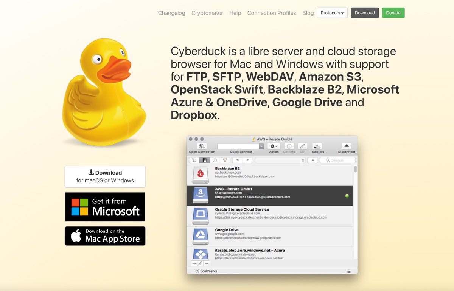This screenshot has width=454, height=291.
Task: Open the History clock icon
Action: coord(215,160)
